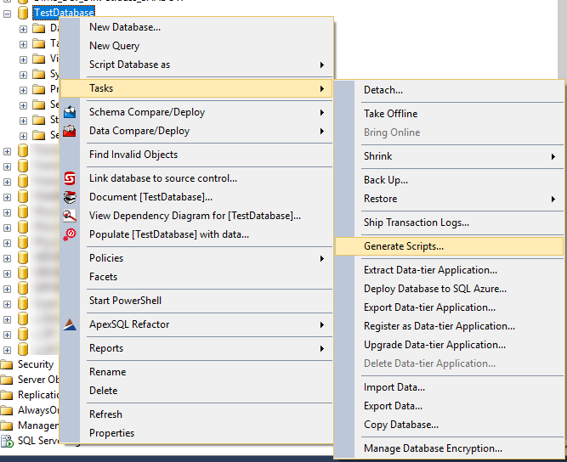Choose Copy Database...
Image resolution: width=567 pixels, height=462 pixels.
(449, 425)
